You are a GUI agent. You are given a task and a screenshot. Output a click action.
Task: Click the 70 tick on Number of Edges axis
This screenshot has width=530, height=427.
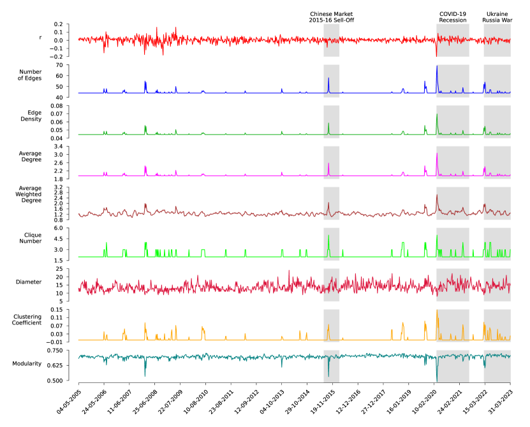[x=59, y=65]
